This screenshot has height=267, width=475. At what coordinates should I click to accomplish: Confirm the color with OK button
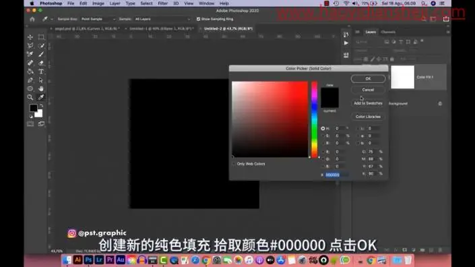tap(368, 79)
